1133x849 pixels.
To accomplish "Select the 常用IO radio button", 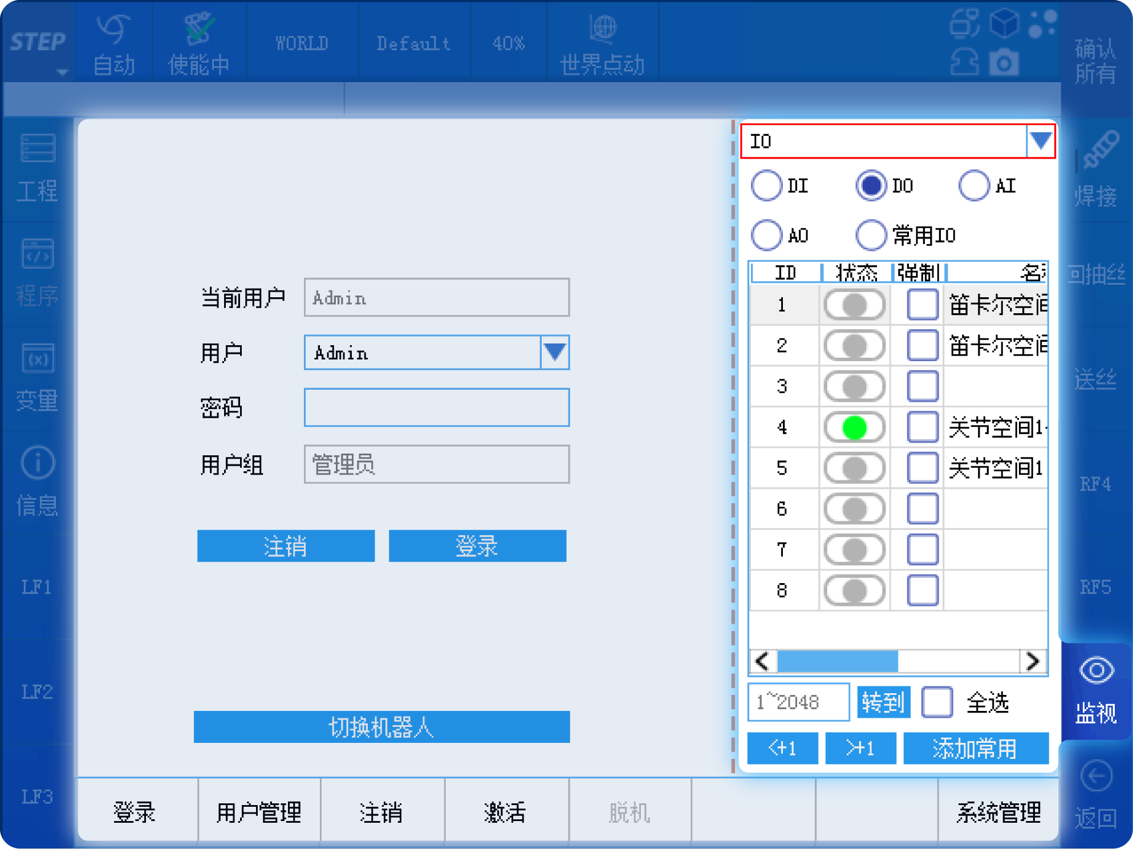I will coord(871,235).
